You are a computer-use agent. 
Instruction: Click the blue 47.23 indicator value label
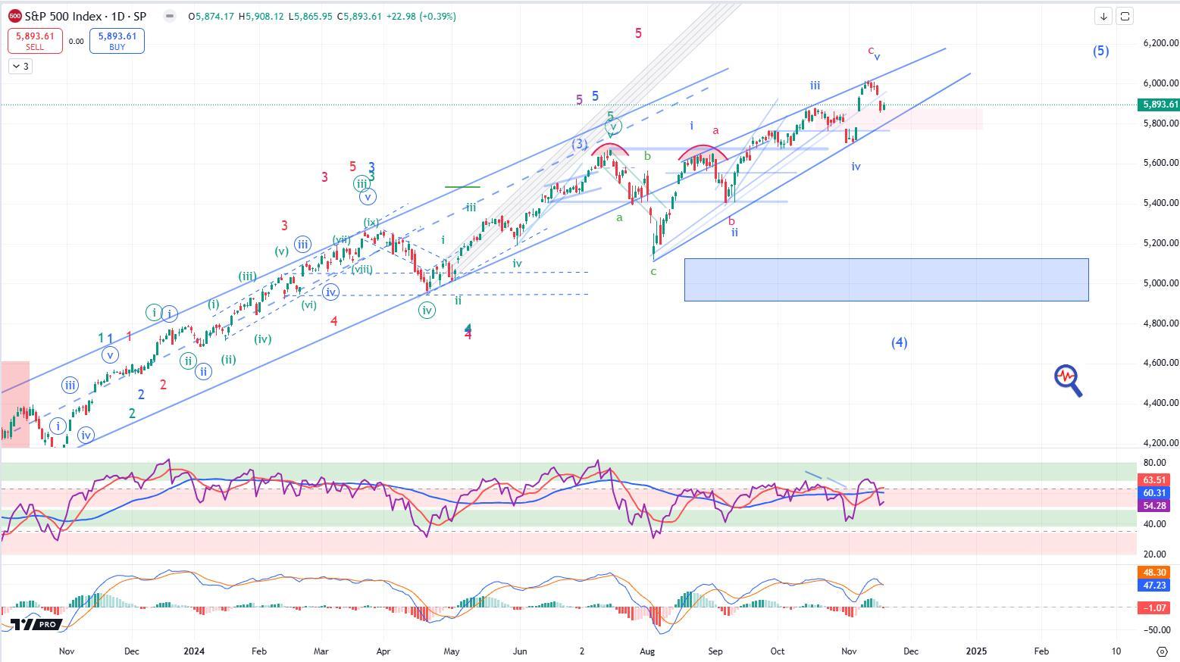click(x=1154, y=585)
